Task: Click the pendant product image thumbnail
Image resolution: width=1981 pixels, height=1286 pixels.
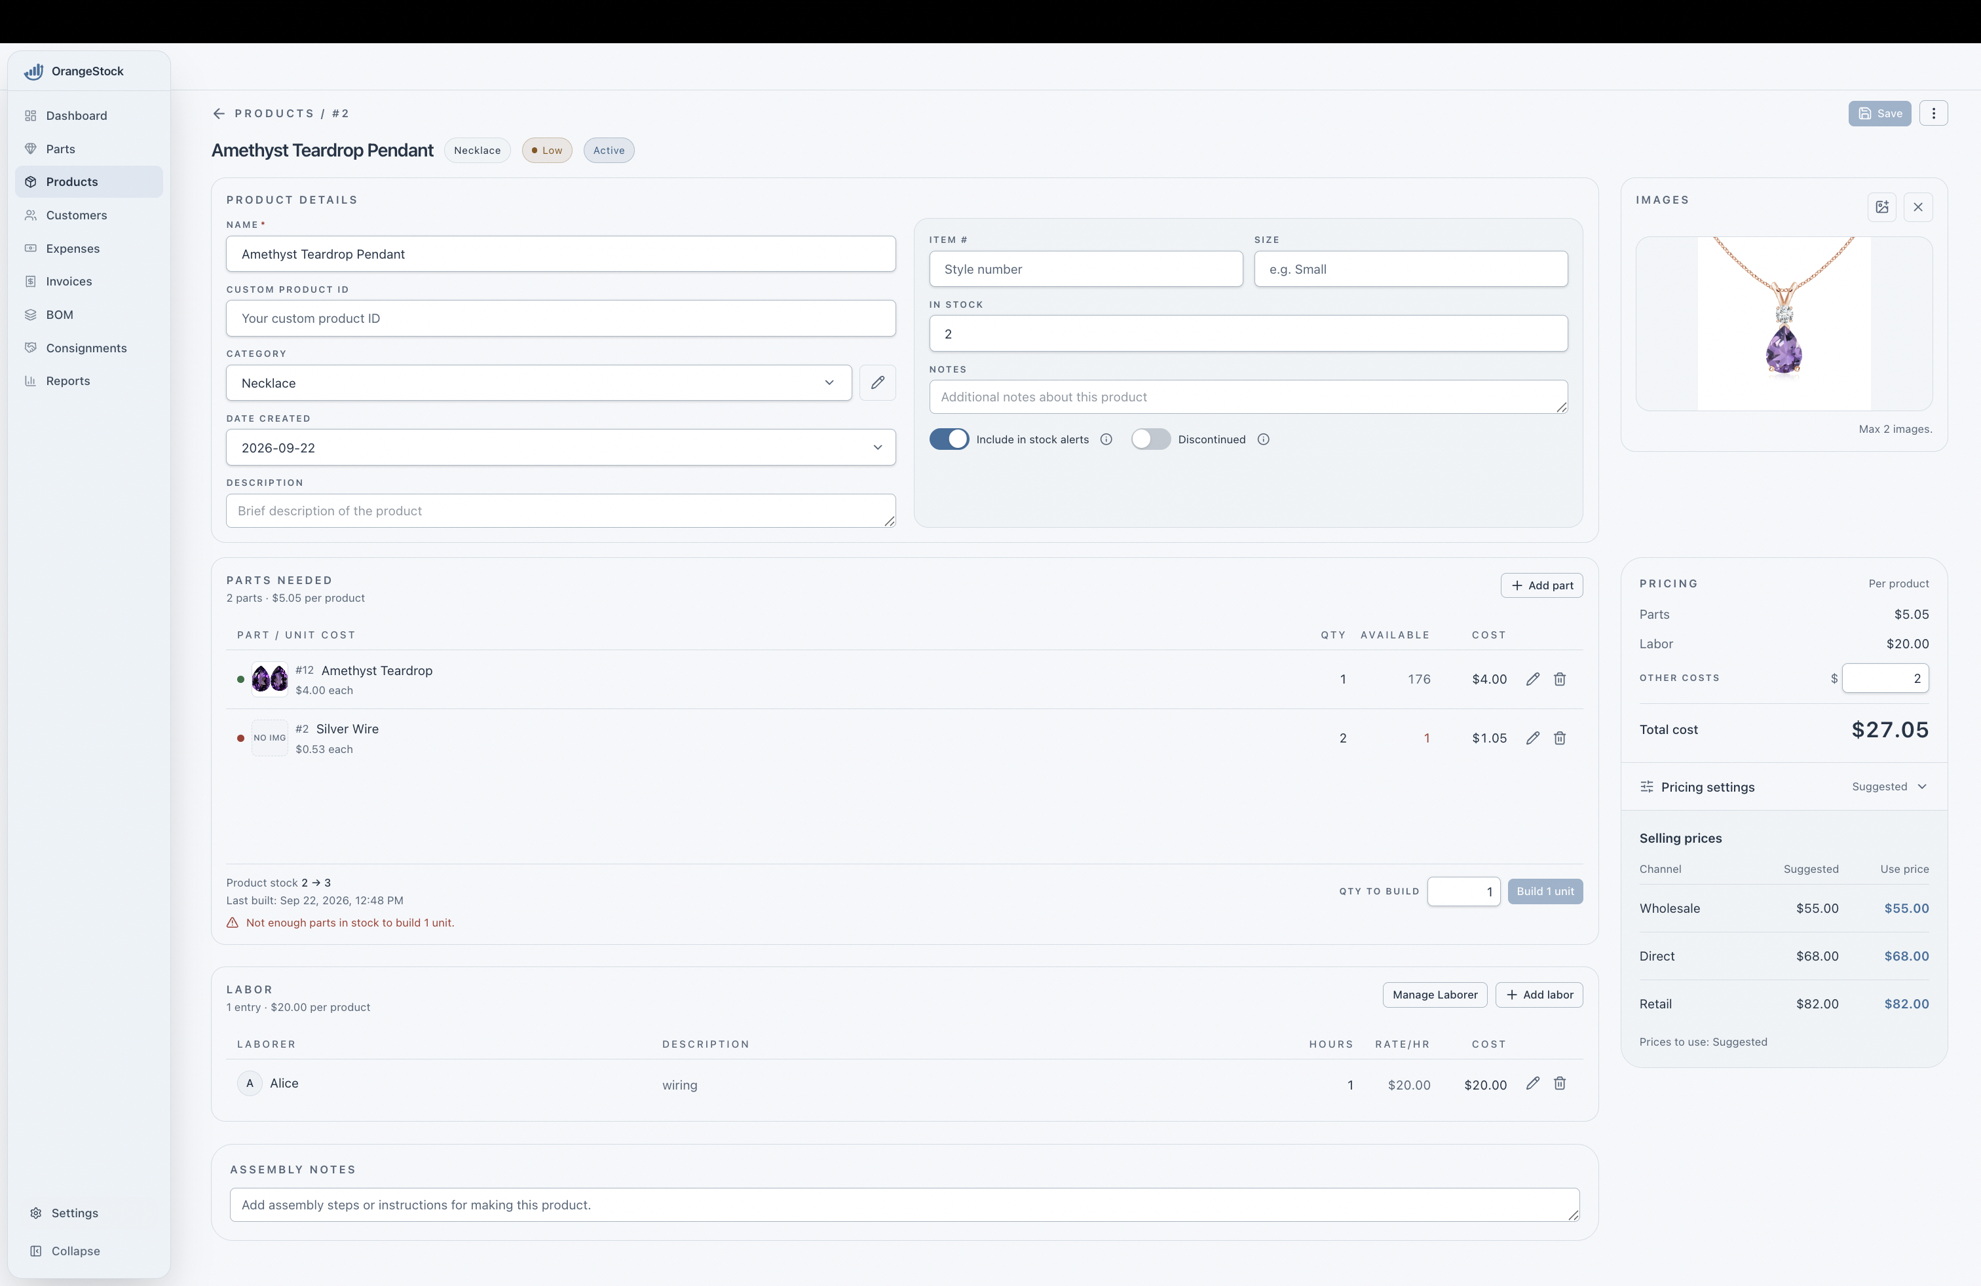Action: (x=1784, y=323)
